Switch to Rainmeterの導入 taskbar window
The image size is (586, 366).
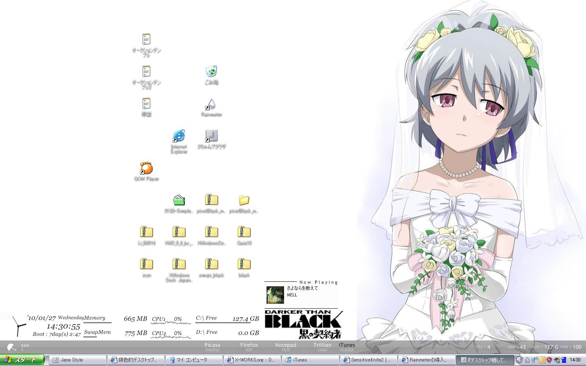[x=427, y=360]
